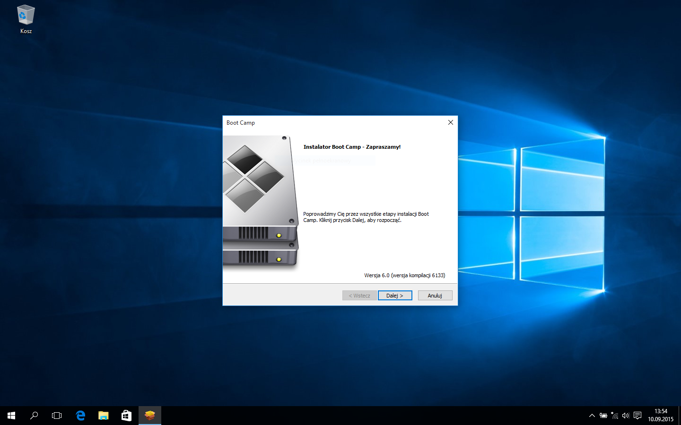This screenshot has width=681, height=425.
Task: Open the volume speaker icon
Action: (x=626, y=416)
